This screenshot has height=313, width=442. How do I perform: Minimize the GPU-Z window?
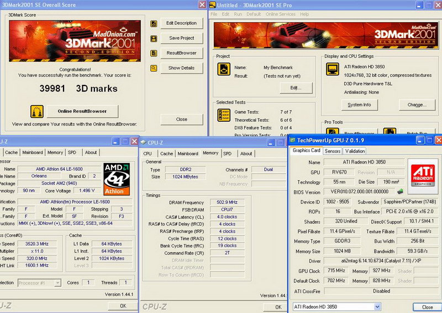click(420, 140)
